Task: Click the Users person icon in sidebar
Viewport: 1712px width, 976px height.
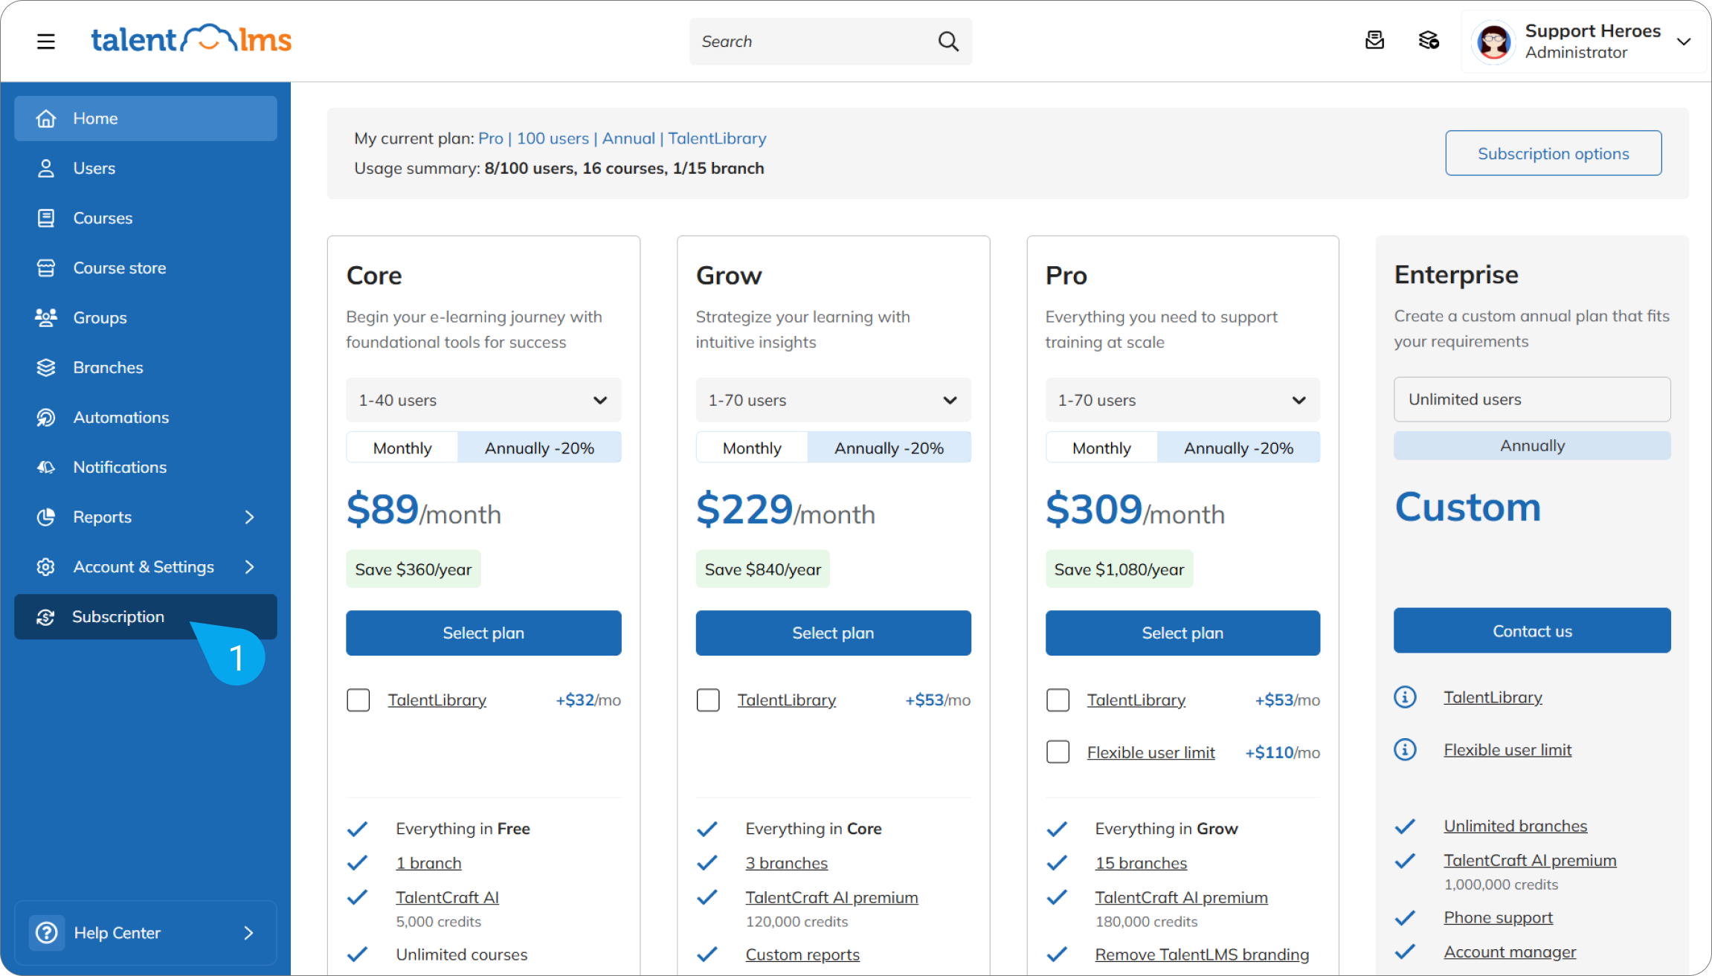Action: pos(46,168)
